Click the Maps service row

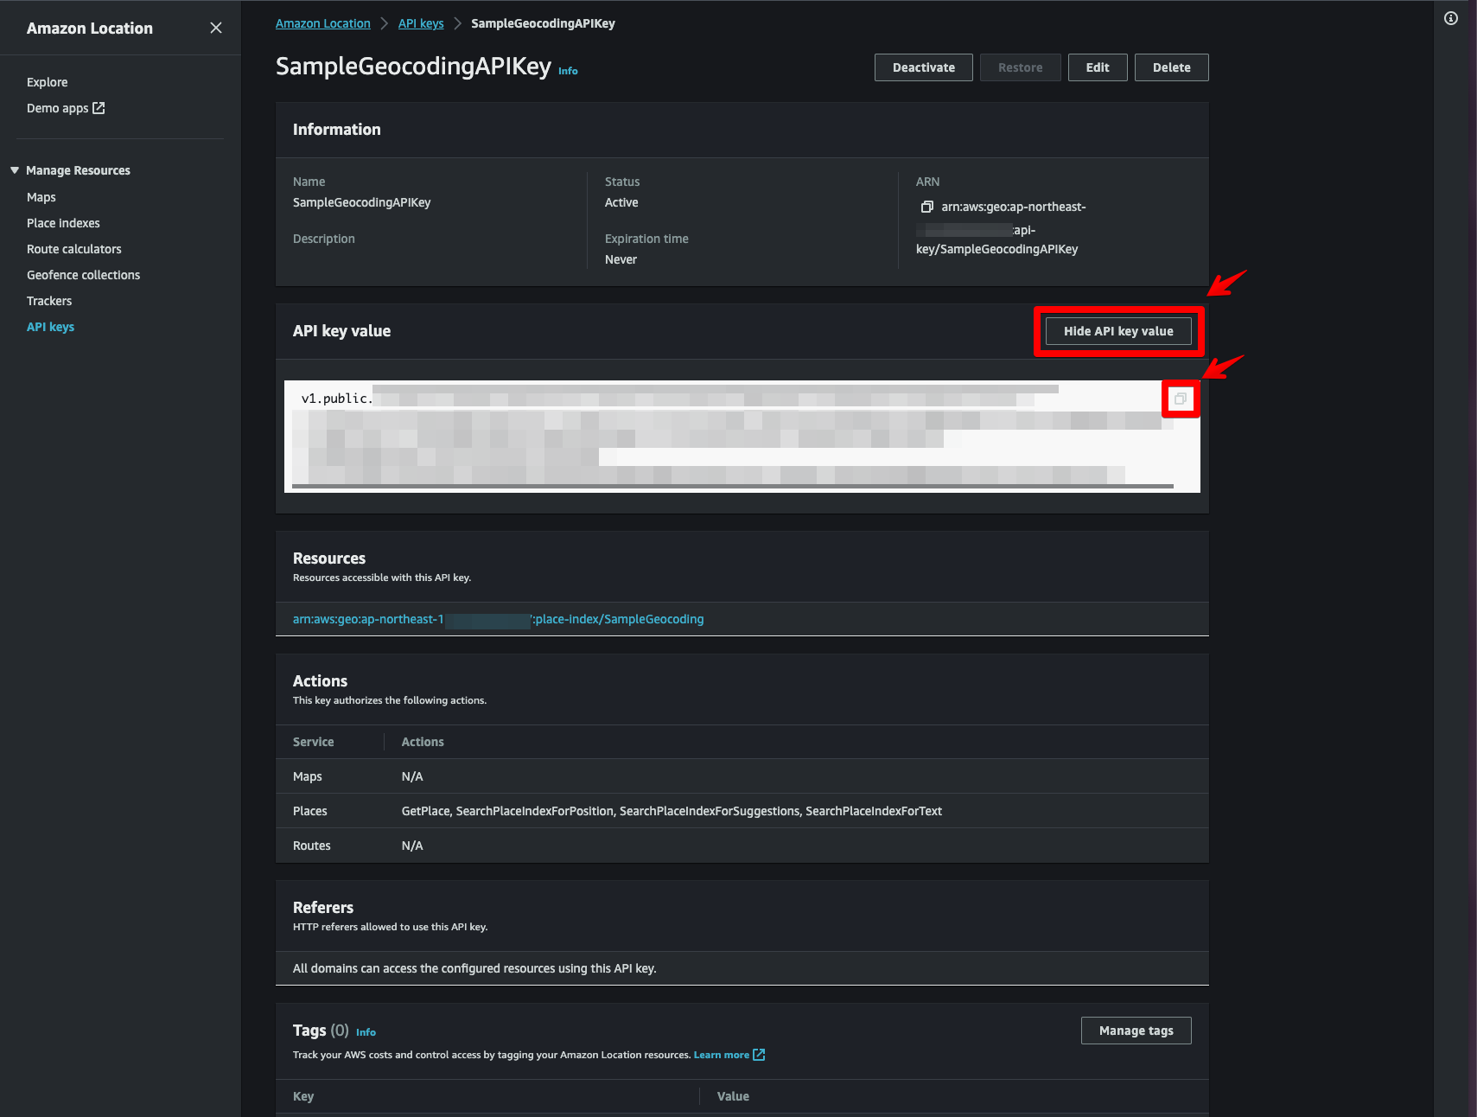pos(742,776)
